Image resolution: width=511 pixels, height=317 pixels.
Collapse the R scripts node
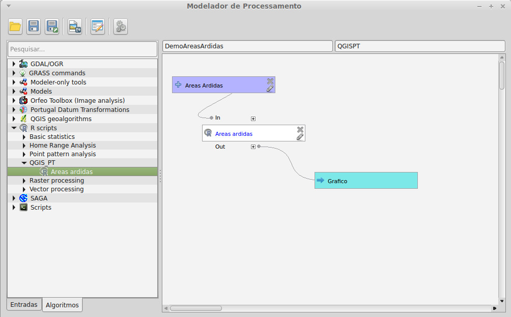14,128
